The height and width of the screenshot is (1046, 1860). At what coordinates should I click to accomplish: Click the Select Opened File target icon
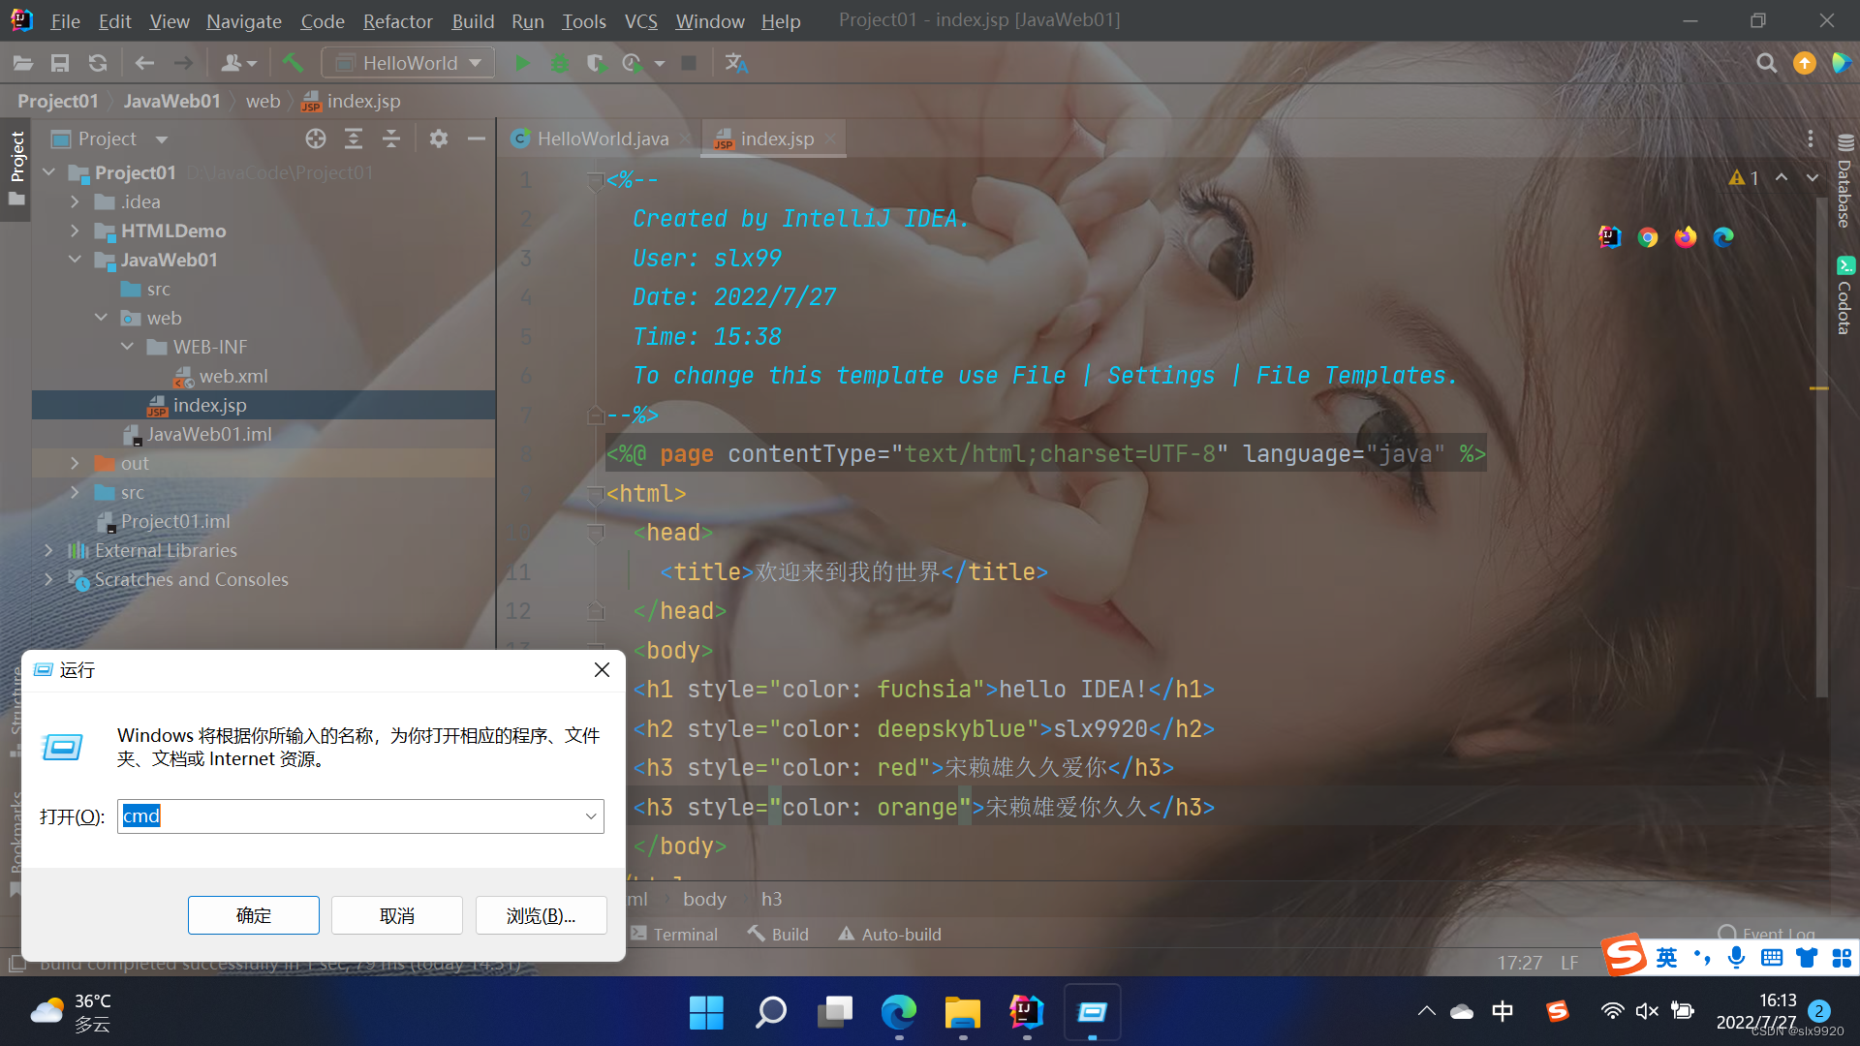[316, 138]
